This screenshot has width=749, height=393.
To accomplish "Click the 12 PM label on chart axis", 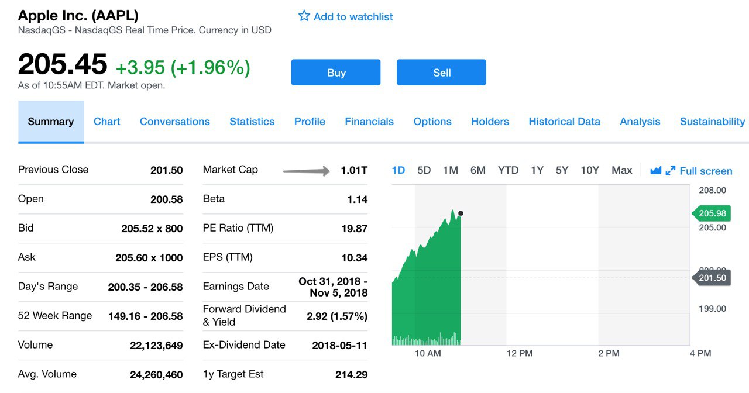I will click(520, 353).
